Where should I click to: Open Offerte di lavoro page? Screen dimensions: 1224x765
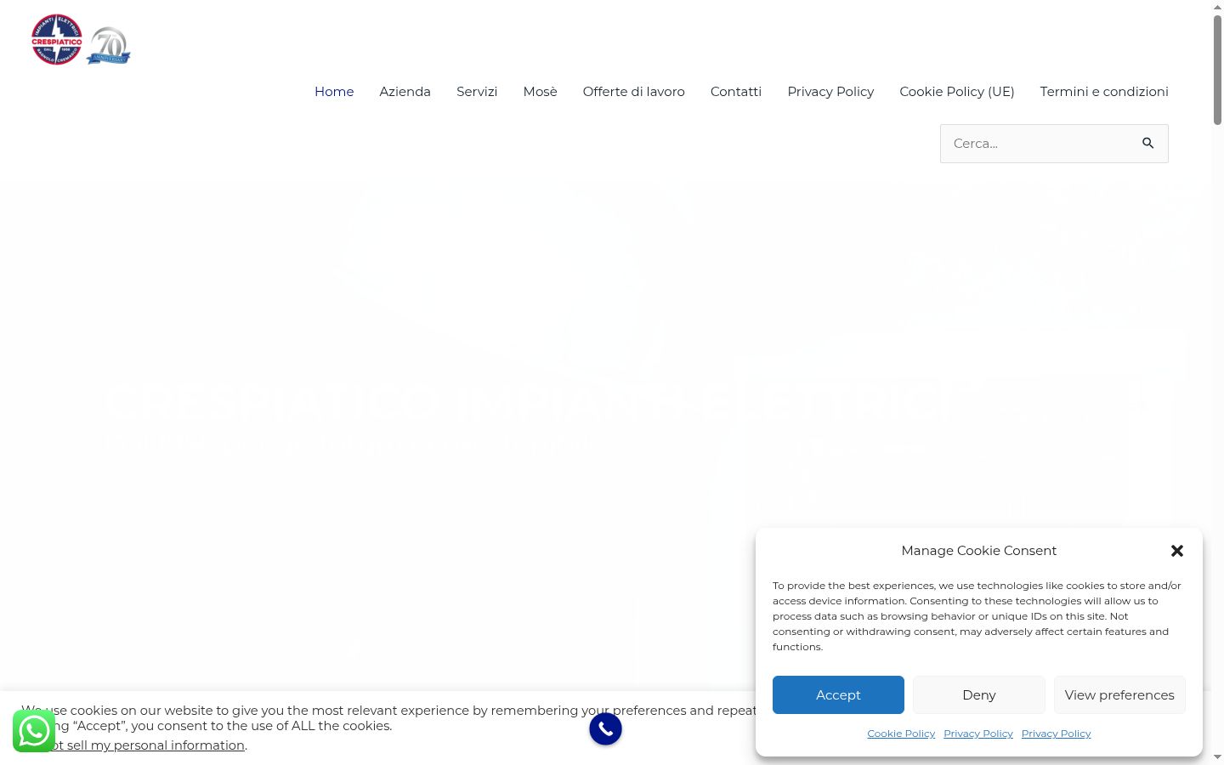click(x=633, y=91)
